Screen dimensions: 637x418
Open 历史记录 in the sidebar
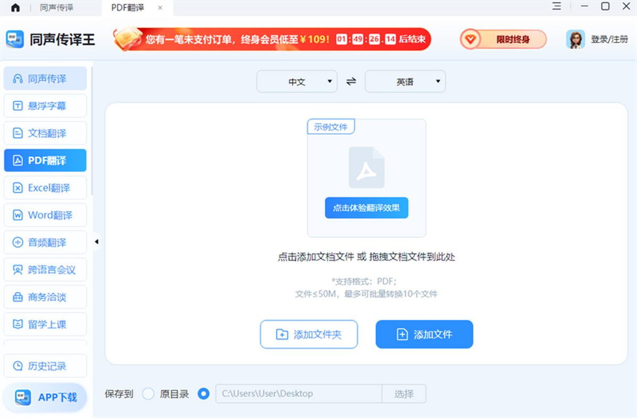(x=45, y=366)
